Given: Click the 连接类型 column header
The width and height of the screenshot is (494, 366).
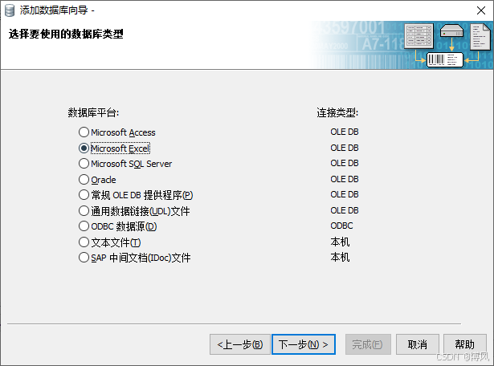Looking at the screenshot, I should pos(337,112).
